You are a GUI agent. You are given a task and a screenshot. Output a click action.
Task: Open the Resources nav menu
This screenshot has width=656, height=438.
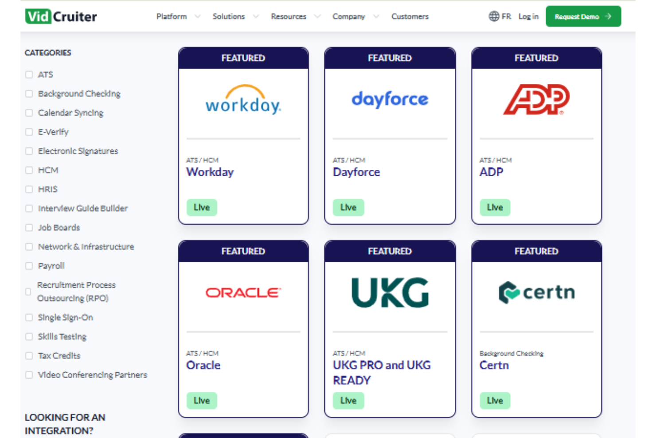click(x=289, y=16)
